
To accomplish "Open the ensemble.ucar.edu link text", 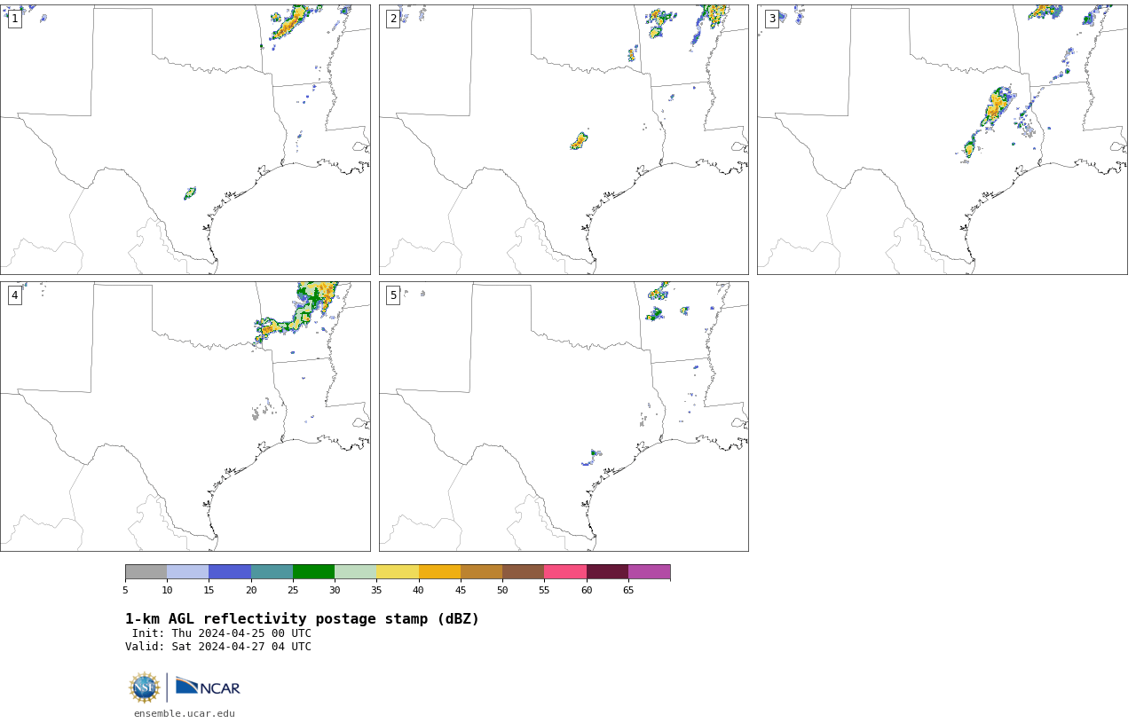I will tap(185, 713).
